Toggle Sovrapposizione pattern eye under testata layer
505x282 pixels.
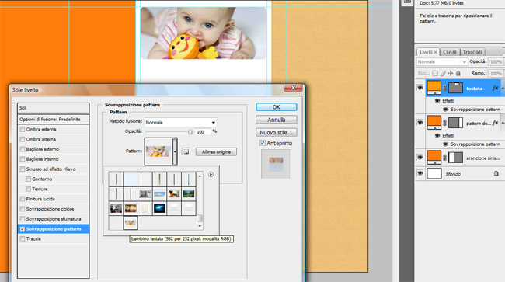445,110
